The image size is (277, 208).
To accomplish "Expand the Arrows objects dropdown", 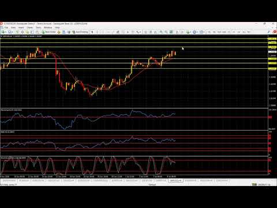I will coord(138,32).
